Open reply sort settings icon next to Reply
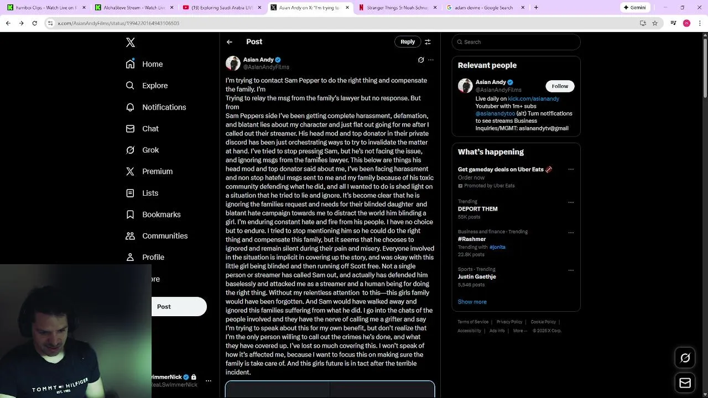 coord(428,42)
